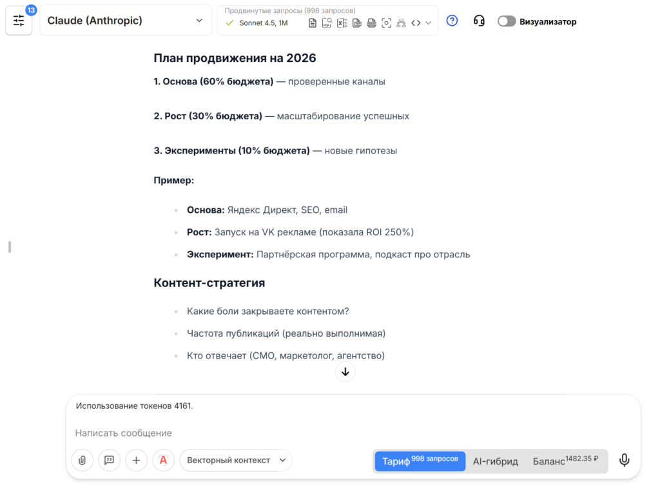Open the chevron next to the toolbar icons
Viewport: 660px width, 494px height.
tap(427, 22)
